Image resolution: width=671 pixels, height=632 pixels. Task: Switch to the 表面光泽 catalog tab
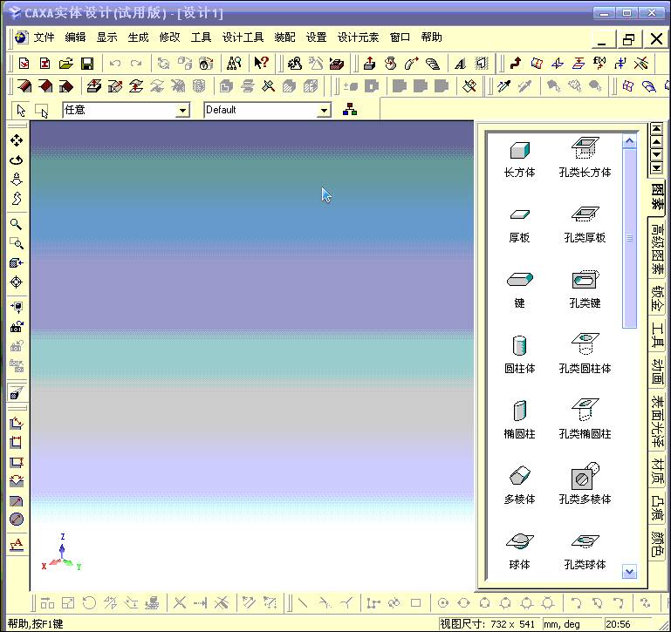(657, 421)
